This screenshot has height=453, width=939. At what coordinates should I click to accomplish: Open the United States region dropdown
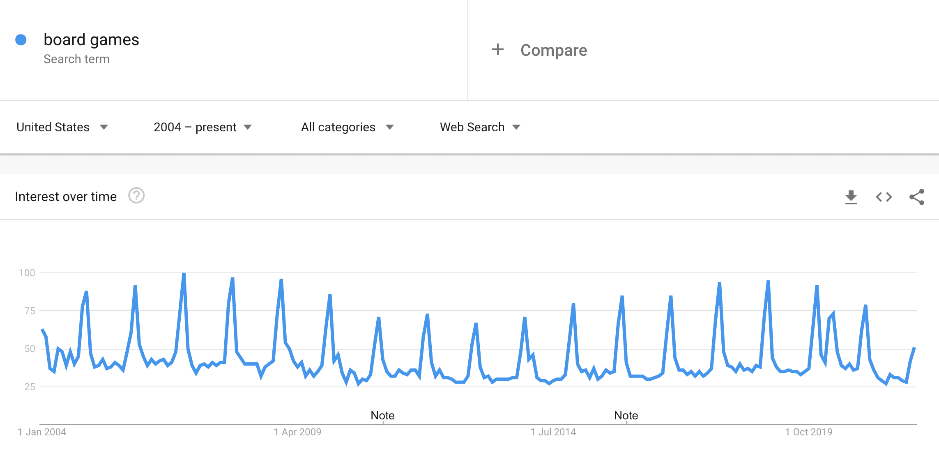62,127
